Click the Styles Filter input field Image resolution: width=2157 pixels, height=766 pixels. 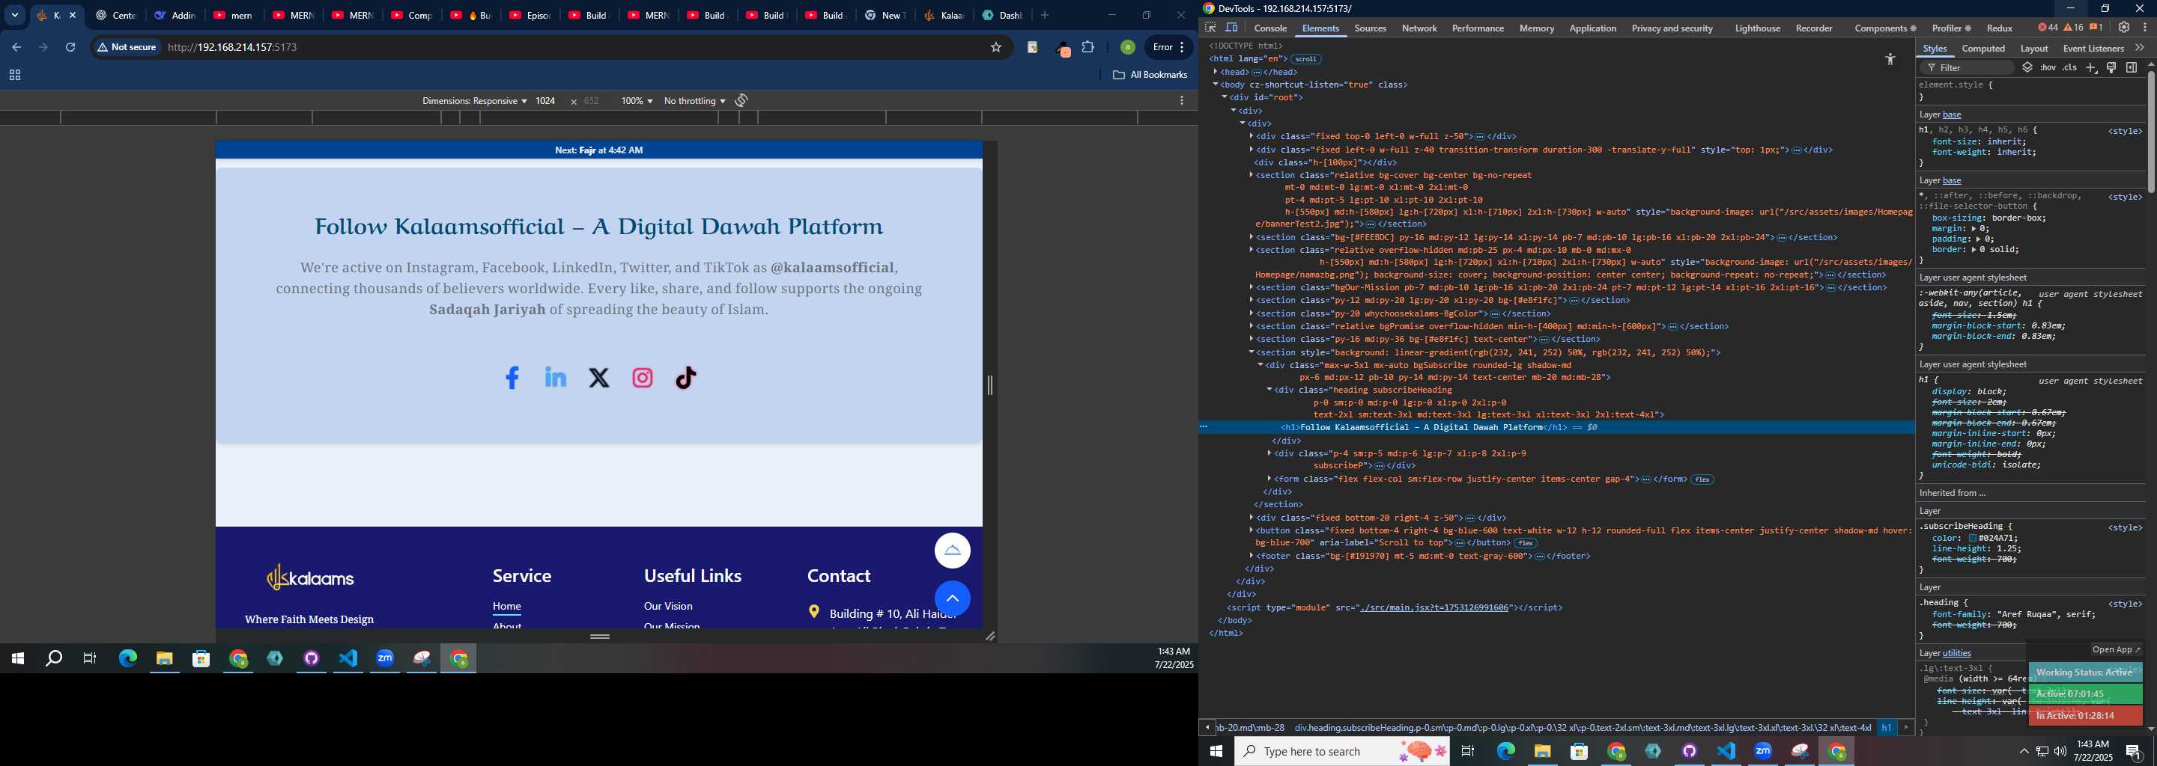pos(1966,68)
